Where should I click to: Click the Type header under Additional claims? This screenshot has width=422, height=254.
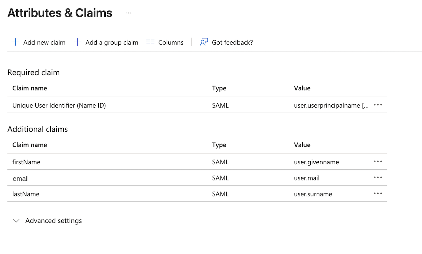[219, 145]
